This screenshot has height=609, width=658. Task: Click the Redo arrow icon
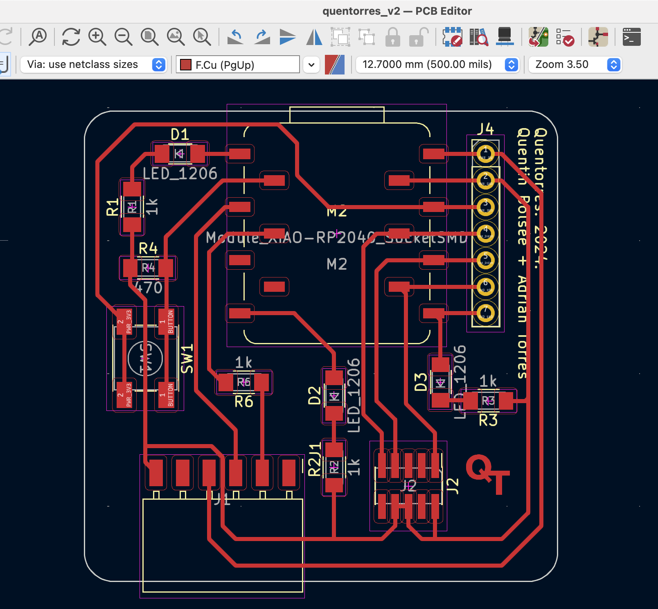[6, 37]
